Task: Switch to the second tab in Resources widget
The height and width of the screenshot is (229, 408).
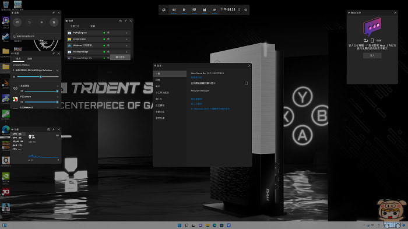Action: click(93, 26)
